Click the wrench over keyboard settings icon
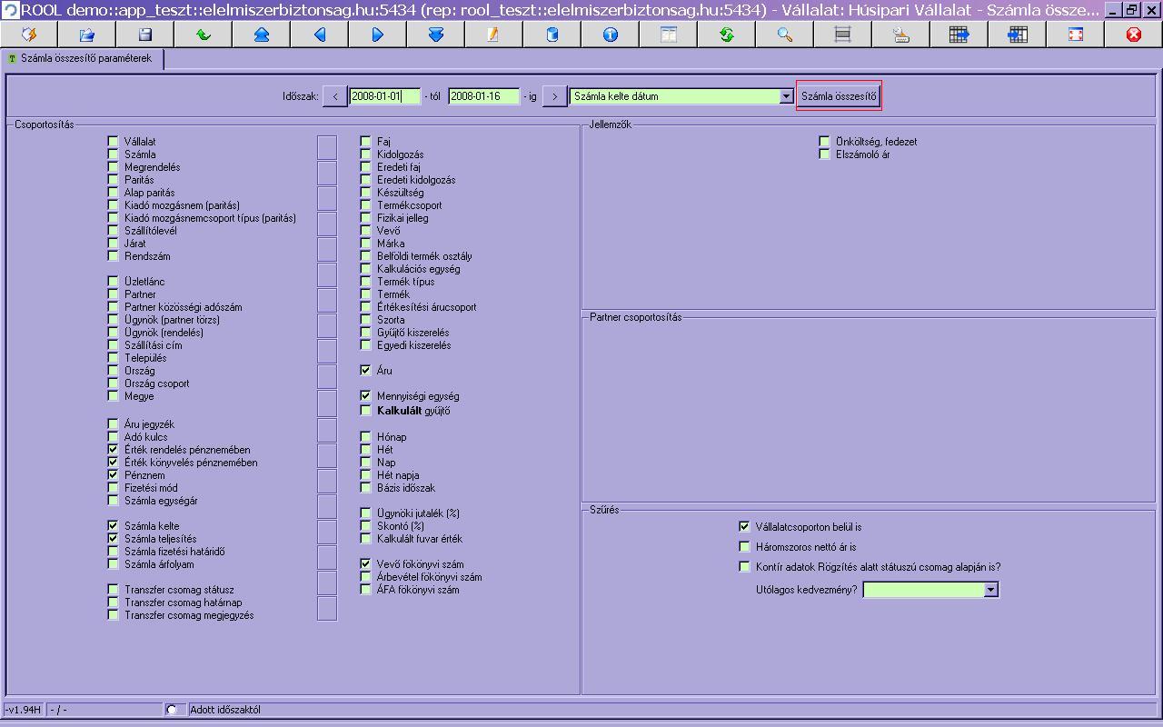 tap(901, 35)
